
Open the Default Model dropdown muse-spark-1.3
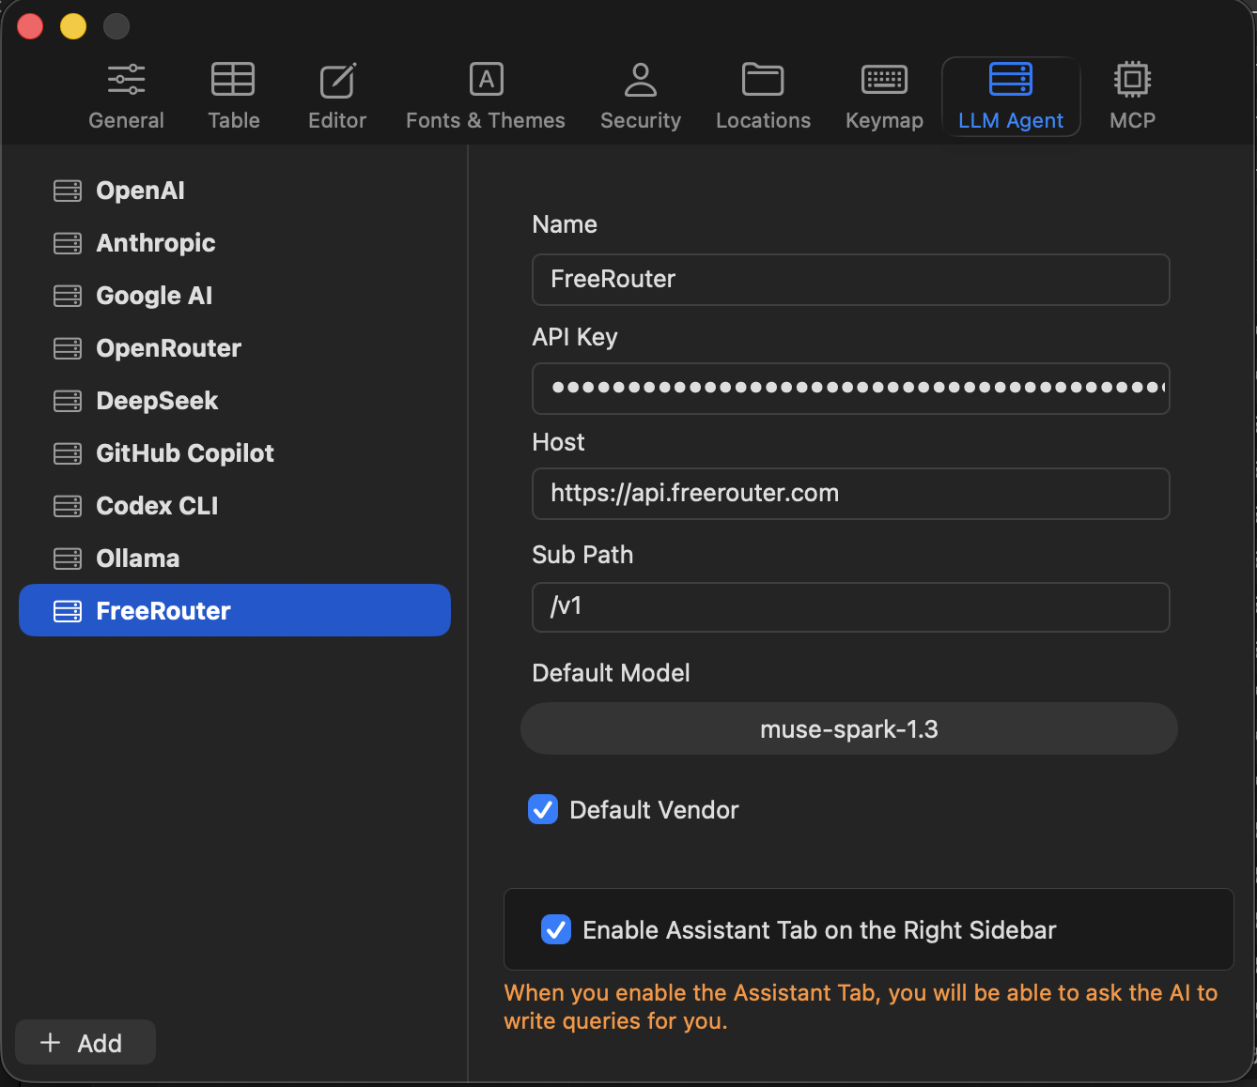pos(849,728)
